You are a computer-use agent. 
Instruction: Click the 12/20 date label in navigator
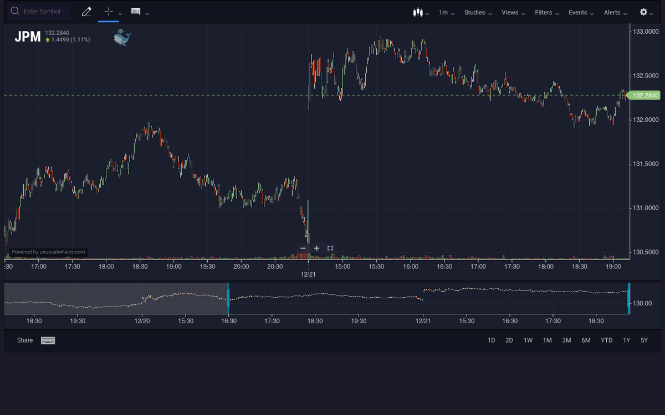(x=142, y=320)
